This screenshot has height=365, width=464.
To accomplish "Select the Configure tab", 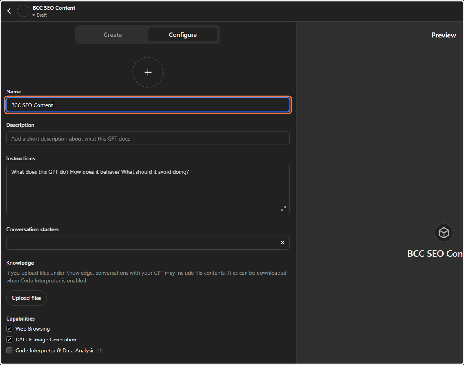I will coord(183,35).
